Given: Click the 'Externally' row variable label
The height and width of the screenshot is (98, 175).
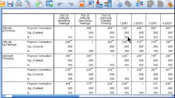Looking at the screenshot, I should [8, 56].
